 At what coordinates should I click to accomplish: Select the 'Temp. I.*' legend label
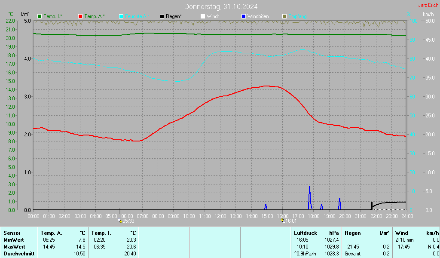click(53, 16)
